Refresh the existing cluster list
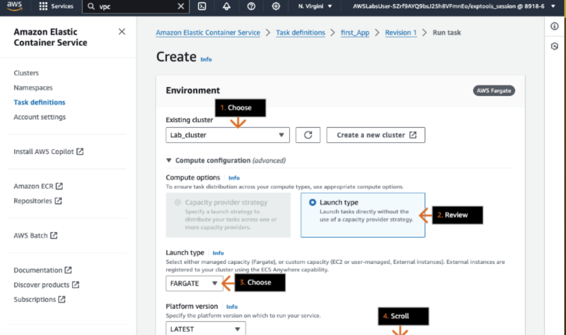This screenshot has width=566, height=335. point(308,135)
